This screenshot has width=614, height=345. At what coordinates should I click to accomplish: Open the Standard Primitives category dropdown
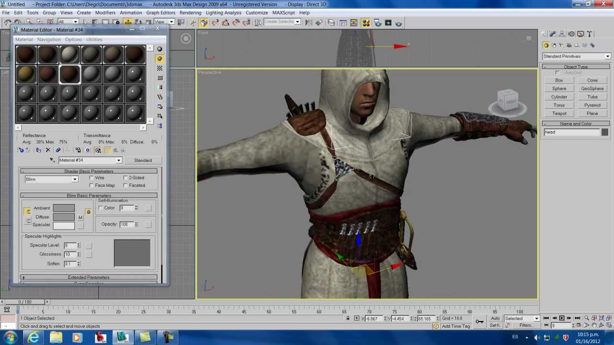tap(576, 57)
